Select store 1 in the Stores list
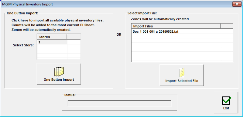 point(53,42)
